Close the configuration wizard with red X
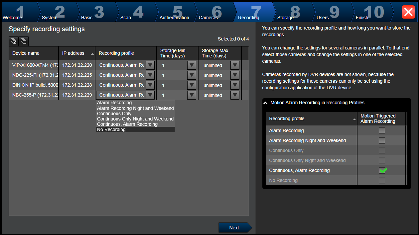Image resolution: width=419 pixels, height=235 pixels. pyautogui.click(x=408, y=12)
